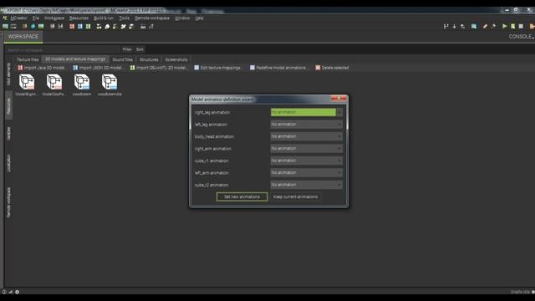
Task: Click the git branch icon in right toolbar
Action: click(x=446, y=26)
